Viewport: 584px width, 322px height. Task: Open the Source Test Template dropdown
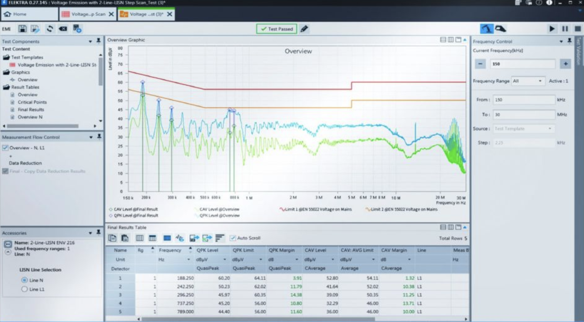[x=523, y=129]
